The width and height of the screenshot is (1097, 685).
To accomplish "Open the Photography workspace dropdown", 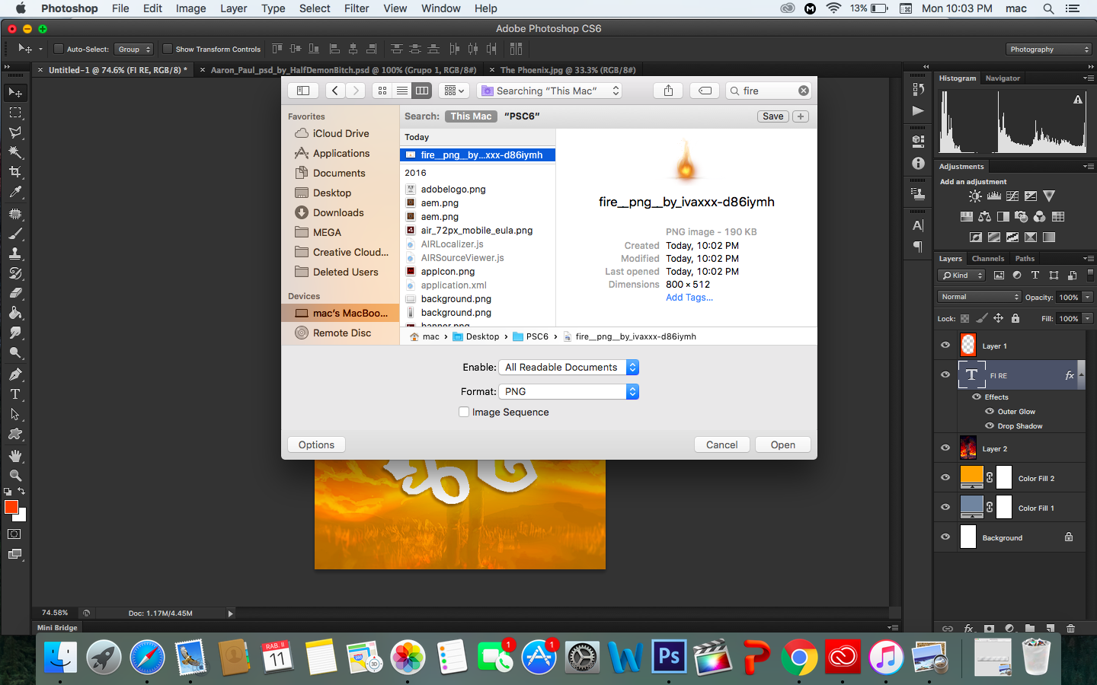I will (x=1049, y=49).
